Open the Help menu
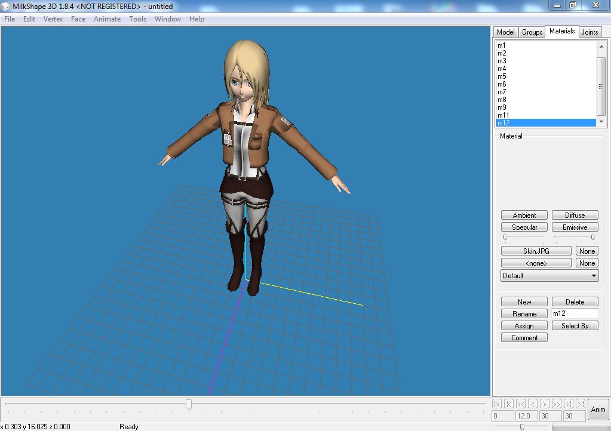 (196, 19)
